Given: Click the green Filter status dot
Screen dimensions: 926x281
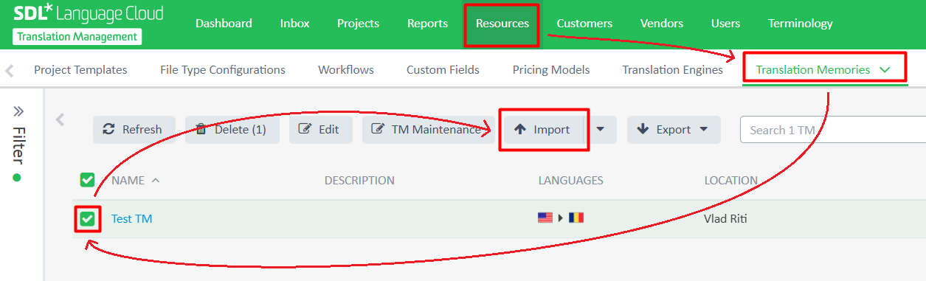Looking at the screenshot, I should pos(17,178).
